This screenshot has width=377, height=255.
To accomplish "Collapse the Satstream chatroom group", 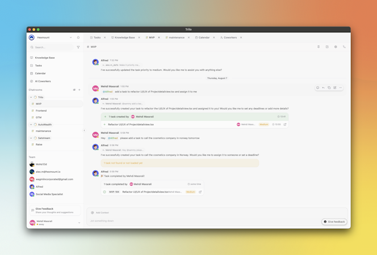I will [31, 138].
